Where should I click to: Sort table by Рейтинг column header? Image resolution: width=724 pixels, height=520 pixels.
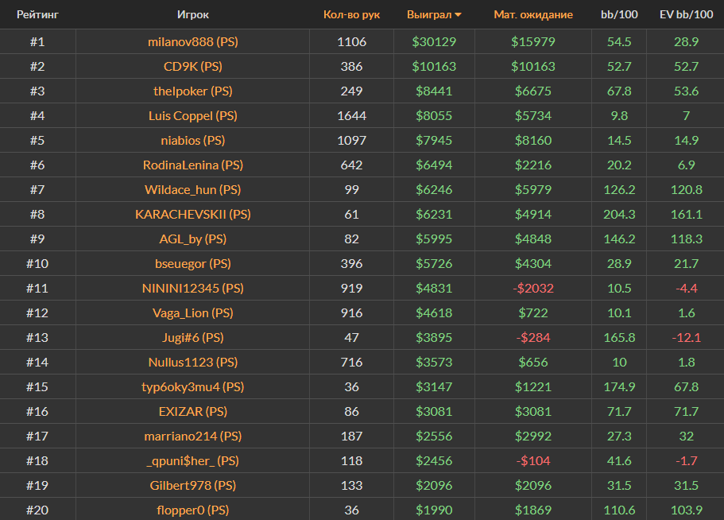coord(37,14)
